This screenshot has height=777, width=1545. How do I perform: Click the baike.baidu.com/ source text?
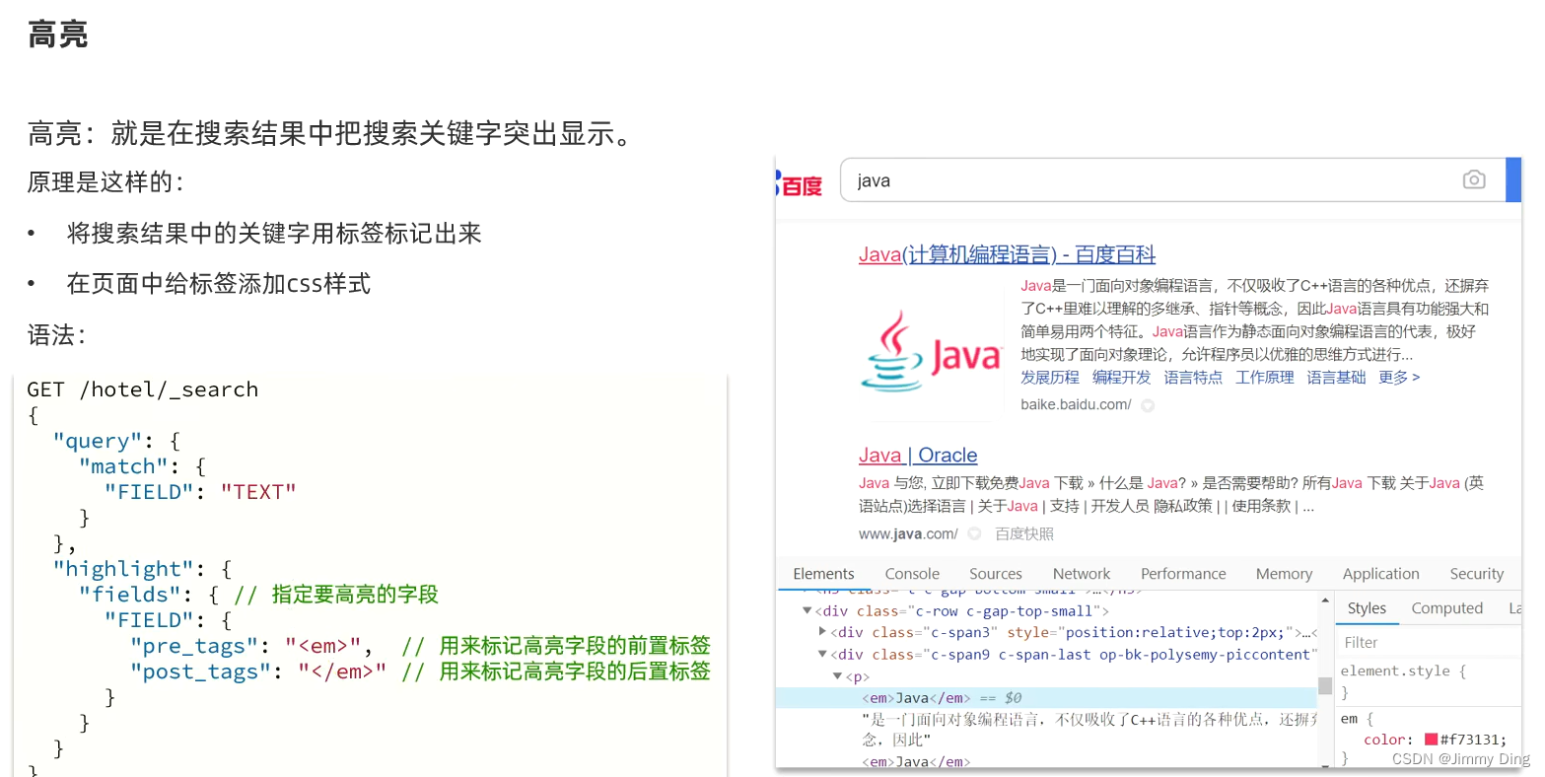(x=1076, y=404)
